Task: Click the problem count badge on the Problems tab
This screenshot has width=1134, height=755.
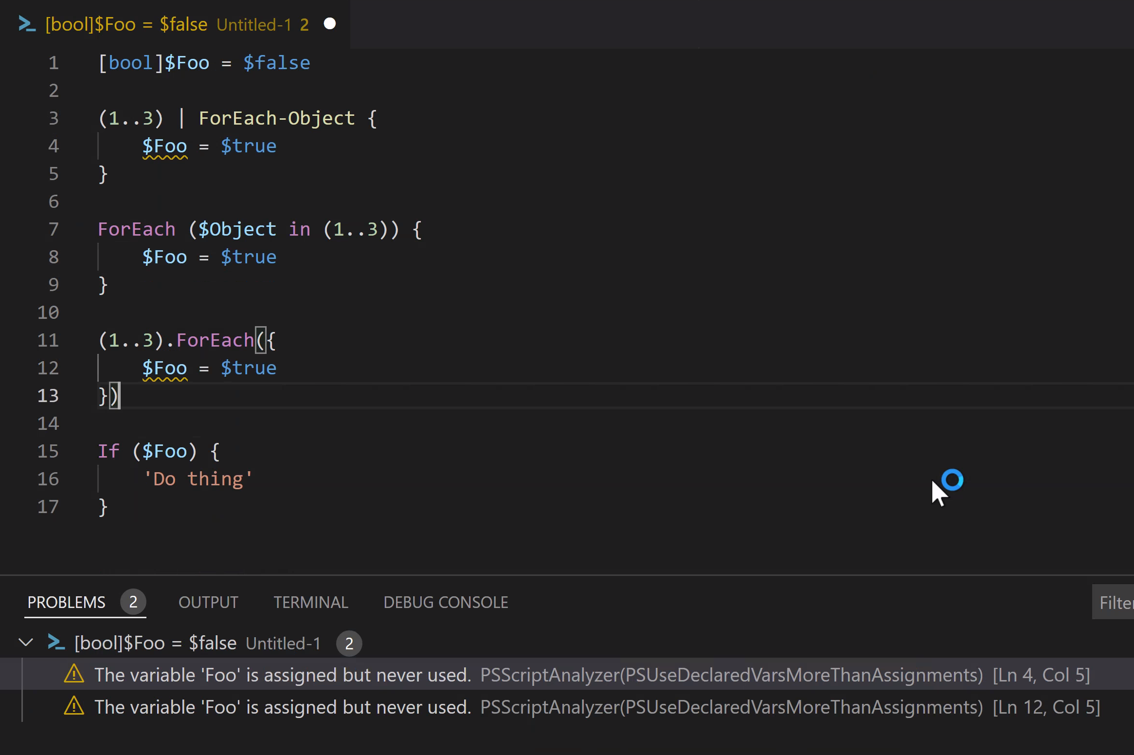Action: point(133,602)
